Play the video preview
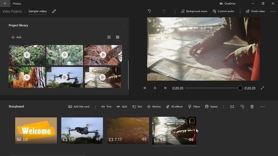Screen dimensions: 278x156 pos(155,88)
